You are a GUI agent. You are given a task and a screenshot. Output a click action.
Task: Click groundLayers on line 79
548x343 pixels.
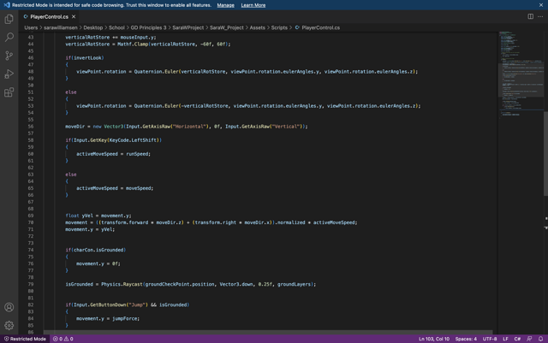pyautogui.click(x=294, y=284)
